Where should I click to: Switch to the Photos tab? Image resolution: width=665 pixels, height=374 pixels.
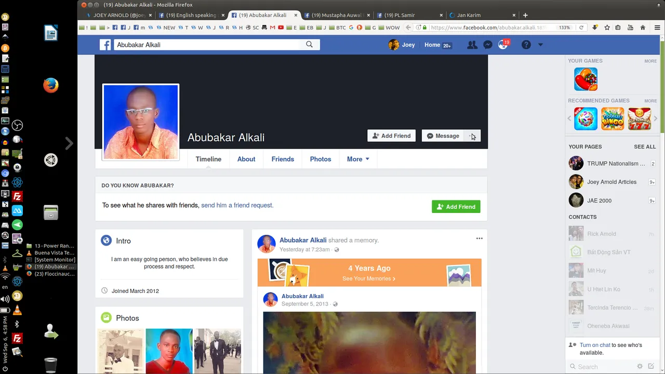click(321, 159)
